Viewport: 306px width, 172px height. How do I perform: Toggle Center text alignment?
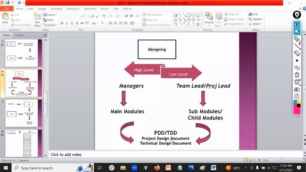(116, 23)
